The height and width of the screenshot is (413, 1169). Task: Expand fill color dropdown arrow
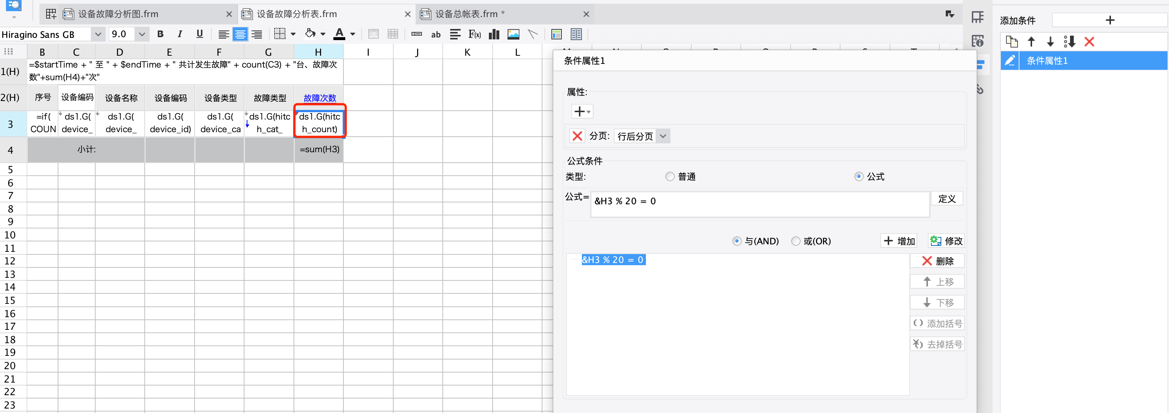coord(323,35)
